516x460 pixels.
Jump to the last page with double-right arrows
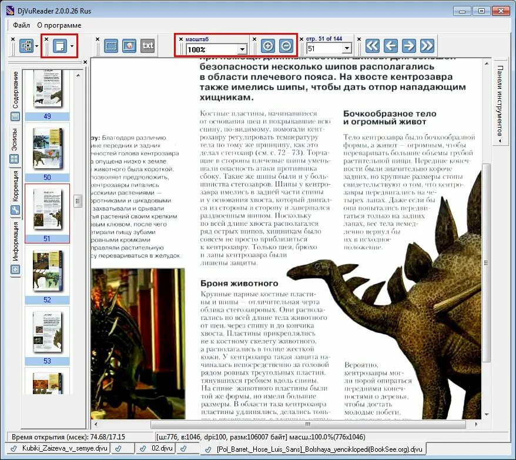point(427,46)
